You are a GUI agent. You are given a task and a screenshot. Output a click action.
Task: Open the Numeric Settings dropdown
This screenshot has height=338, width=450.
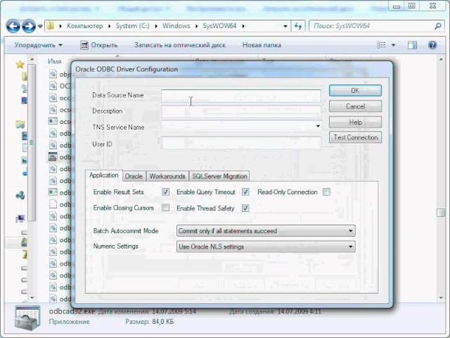266,246
